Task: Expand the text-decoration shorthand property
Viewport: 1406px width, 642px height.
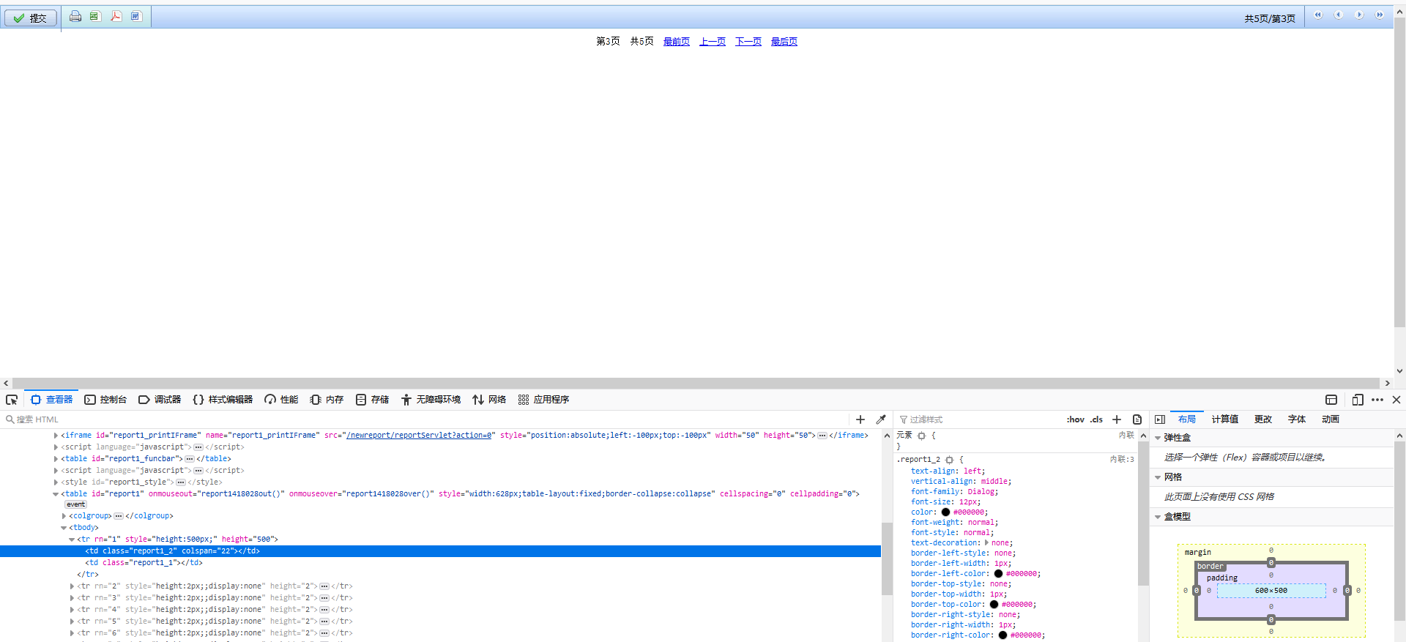Action: tap(986, 543)
